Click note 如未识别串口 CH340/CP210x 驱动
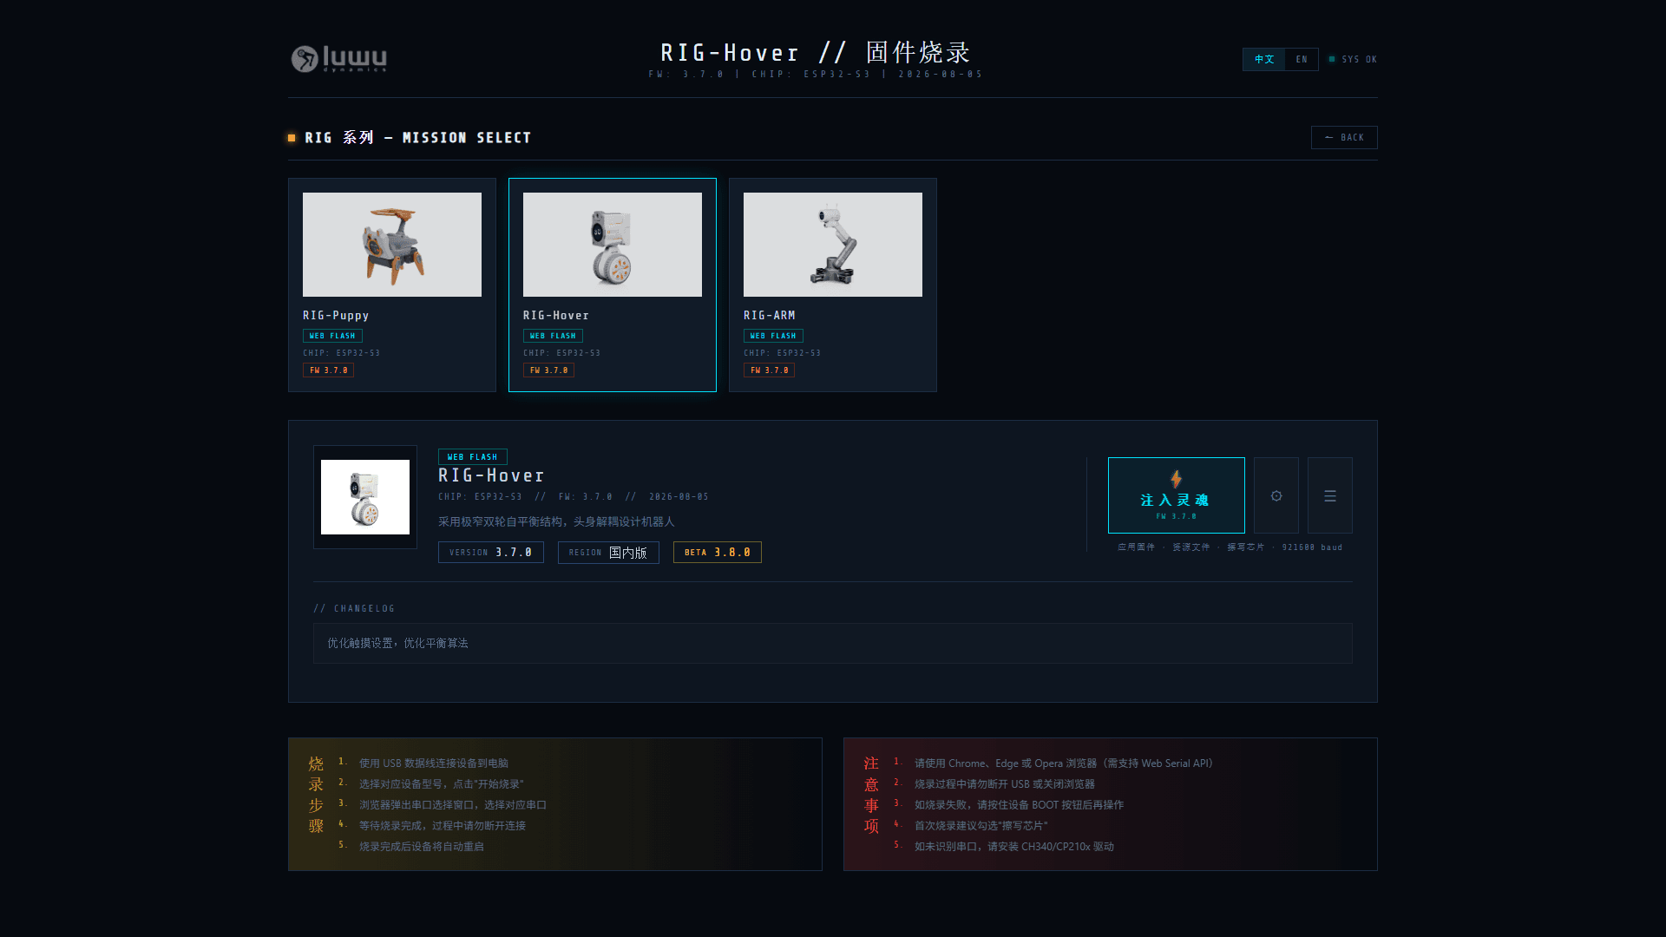Screen dimensions: 1666x937 click(1014, 847)
